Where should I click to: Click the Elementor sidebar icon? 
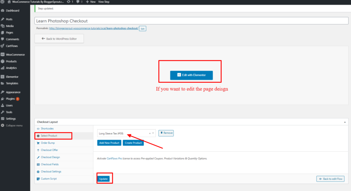point(3,77)
